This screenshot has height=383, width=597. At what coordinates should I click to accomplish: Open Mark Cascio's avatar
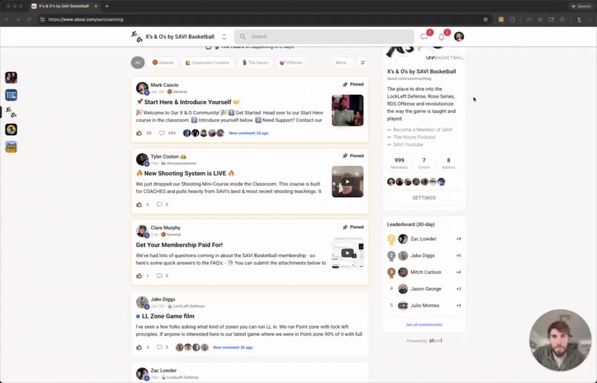[142, 88]
